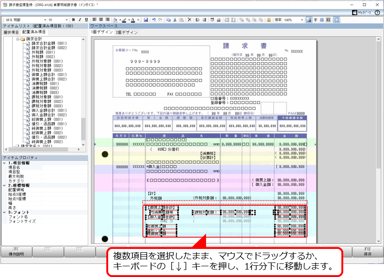Open fill color dropdown arrow

[120, 20]
